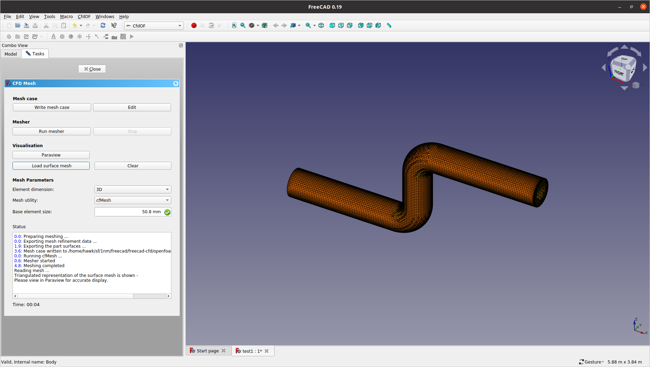The width and height of the screenshot is (650, 367).
Task: Open the Gesture navigation style menu
Action: point(591,362)
